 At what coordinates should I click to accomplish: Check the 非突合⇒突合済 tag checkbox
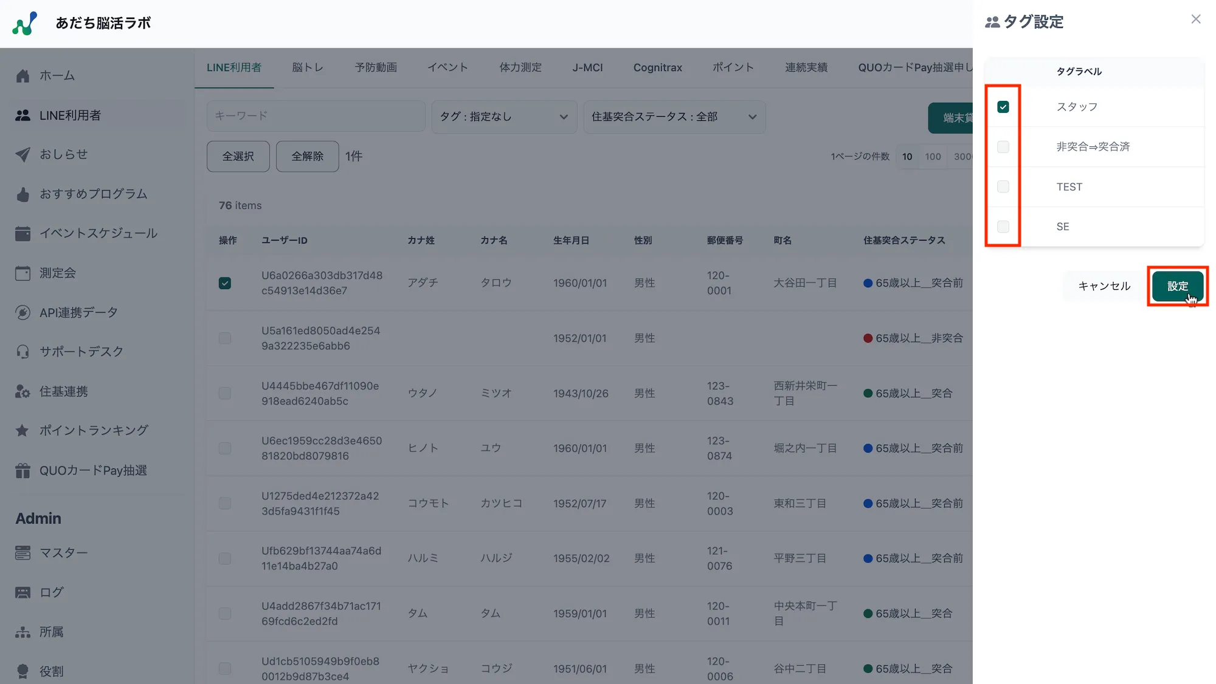click(1003, 147)
